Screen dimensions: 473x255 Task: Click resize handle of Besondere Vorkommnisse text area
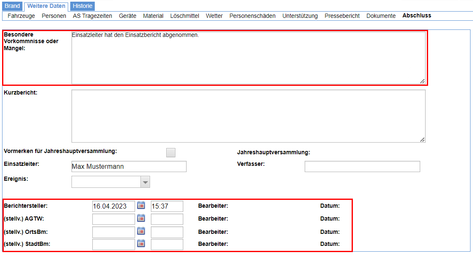422,81
